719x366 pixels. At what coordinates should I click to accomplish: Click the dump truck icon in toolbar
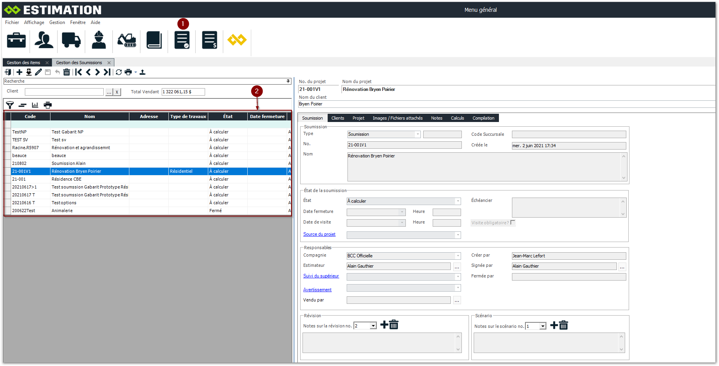point(71,40)
